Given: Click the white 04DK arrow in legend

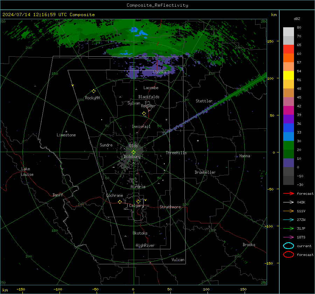Looking at the screenshot, I should tap(288, 202).
